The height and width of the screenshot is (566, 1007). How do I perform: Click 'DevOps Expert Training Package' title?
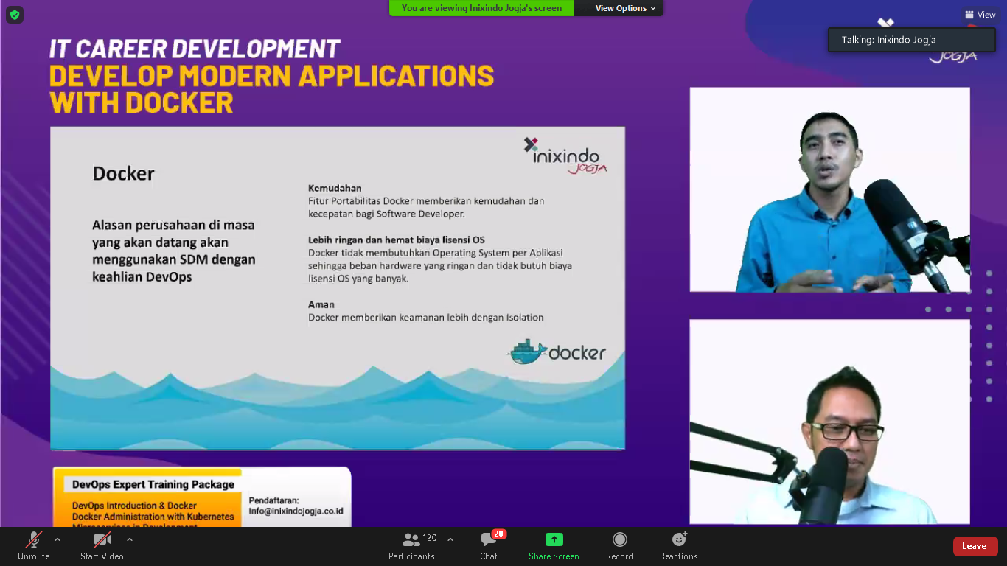click(153, 484)
